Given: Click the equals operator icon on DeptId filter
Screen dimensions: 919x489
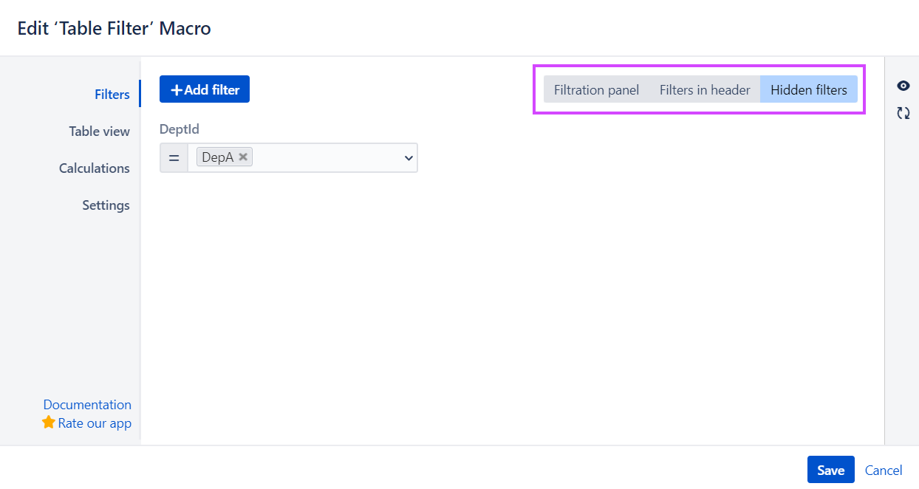Looking at the screenshot, I should click(174, 157).
